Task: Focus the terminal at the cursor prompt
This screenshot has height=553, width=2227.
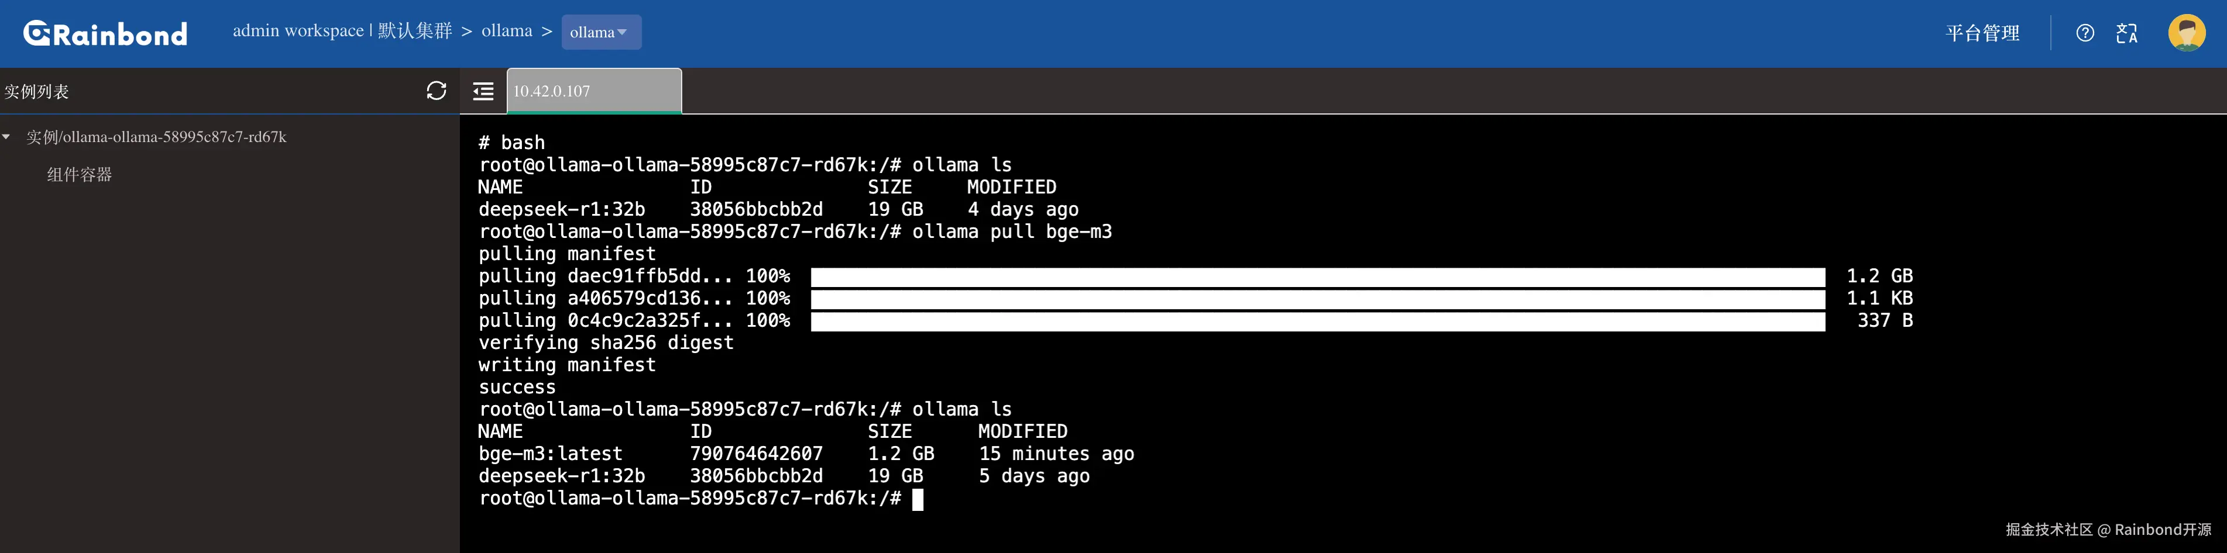Action: (917, 499)
